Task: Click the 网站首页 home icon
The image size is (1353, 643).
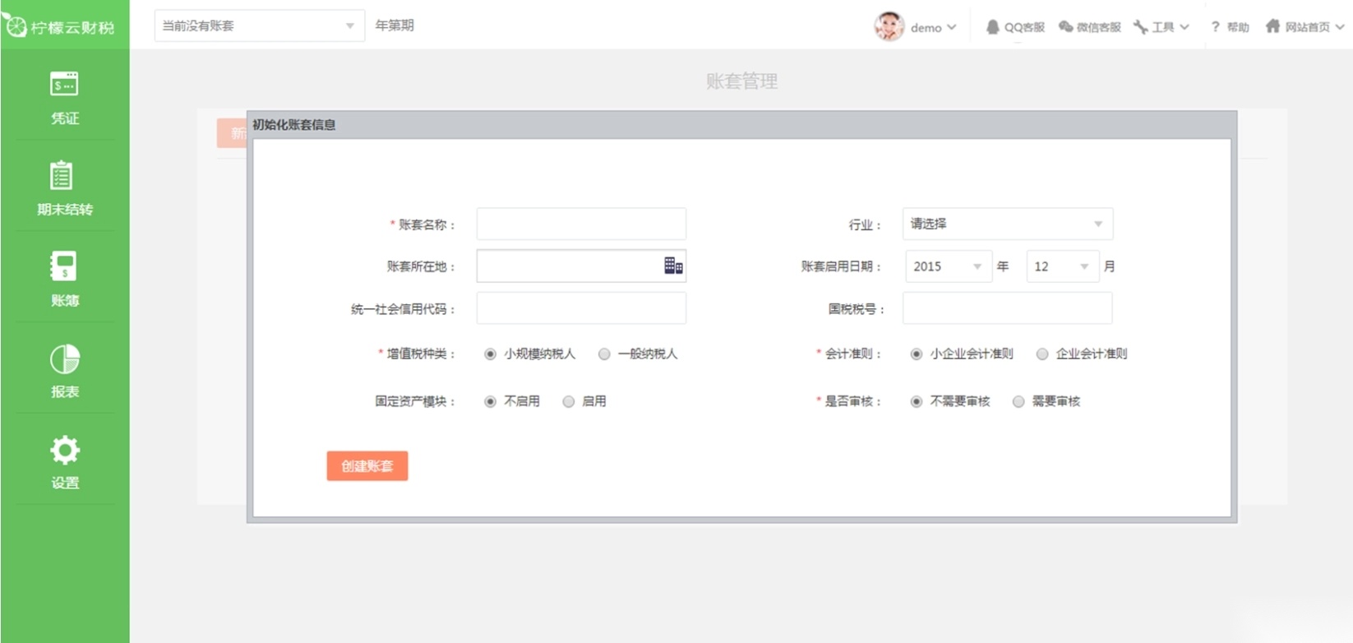Action: [x=1272, y=26]
